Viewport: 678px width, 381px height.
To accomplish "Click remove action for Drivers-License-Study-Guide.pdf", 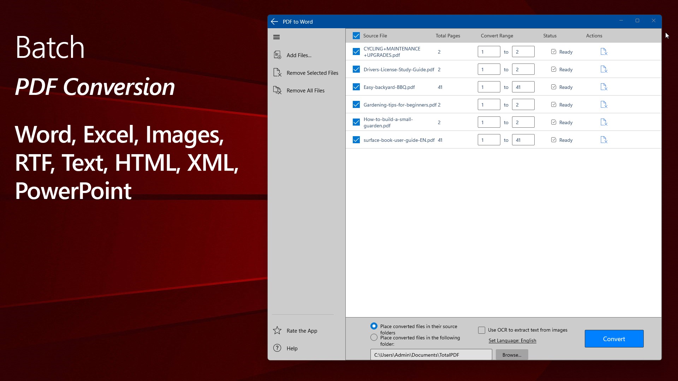I will (604, 69).
